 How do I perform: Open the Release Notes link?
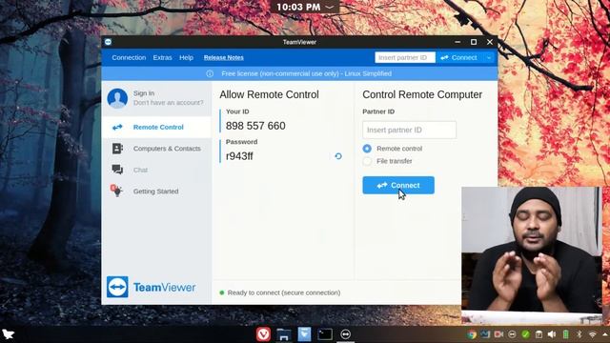(224, 57)
